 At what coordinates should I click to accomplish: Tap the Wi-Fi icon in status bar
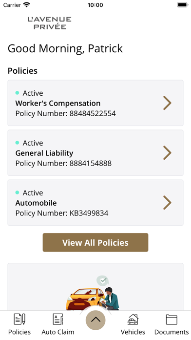pos(27,4)
